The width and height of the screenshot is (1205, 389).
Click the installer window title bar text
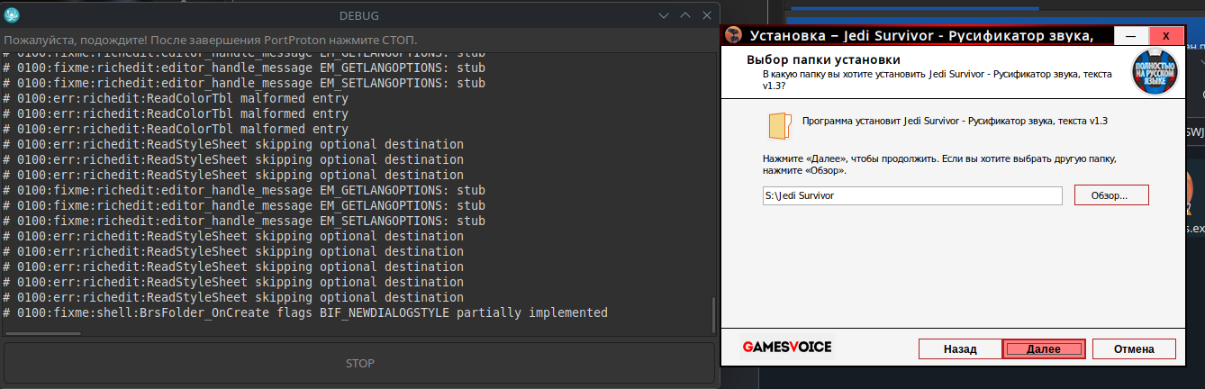[x=920, y=35]
